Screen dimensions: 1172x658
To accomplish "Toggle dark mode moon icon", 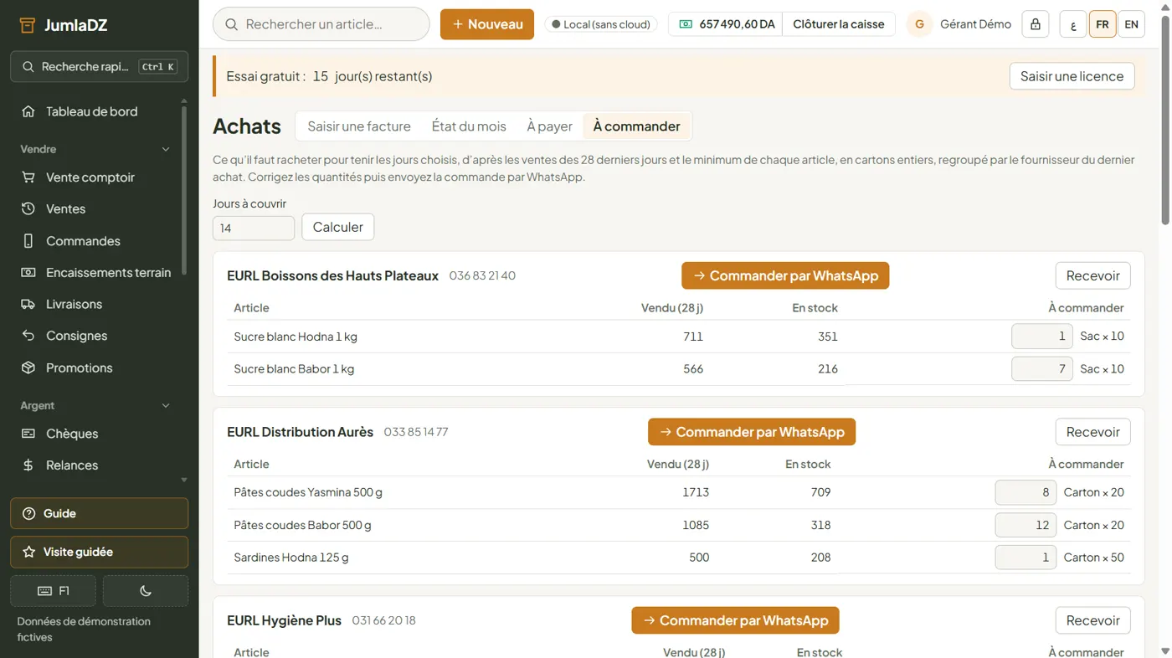I will coord(146,591).
